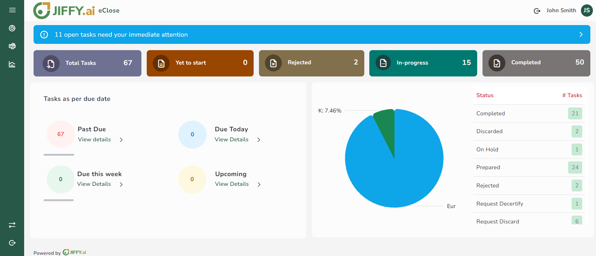Screen dimensions: 596x256
Task: Click the alert info icon in banner
Action: (44, 34)
